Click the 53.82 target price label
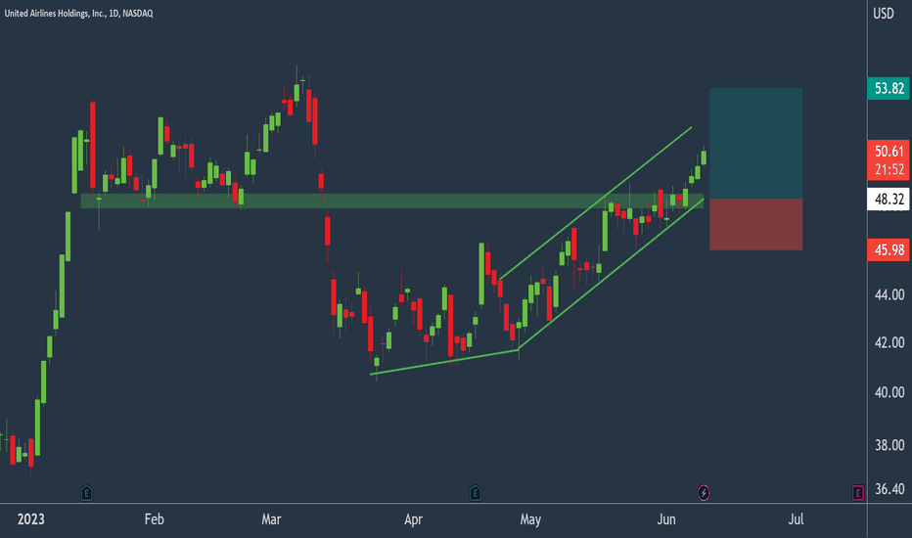 (889, 88)
